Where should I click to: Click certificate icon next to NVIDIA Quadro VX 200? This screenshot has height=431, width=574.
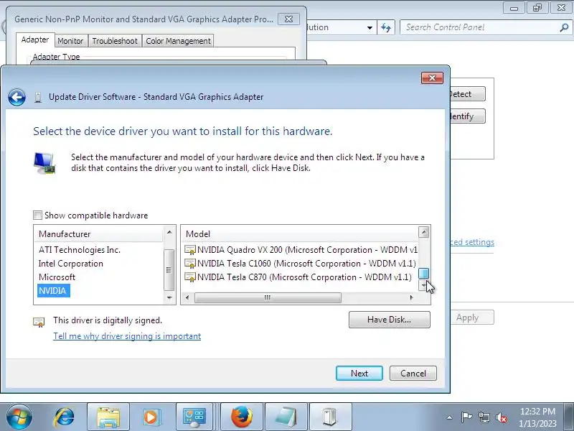[x=190, y=250]
